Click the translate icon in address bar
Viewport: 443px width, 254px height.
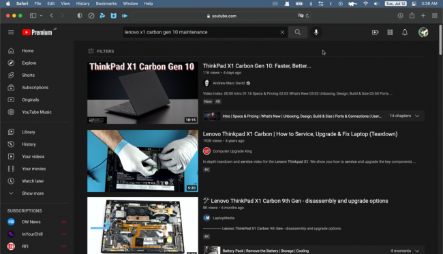[301, 16]
